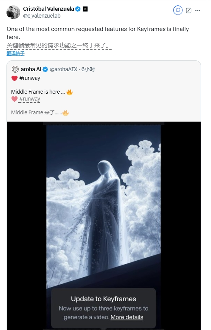
Task: Open the @arohaAIX profile handle
Action: tap(63, 69)
